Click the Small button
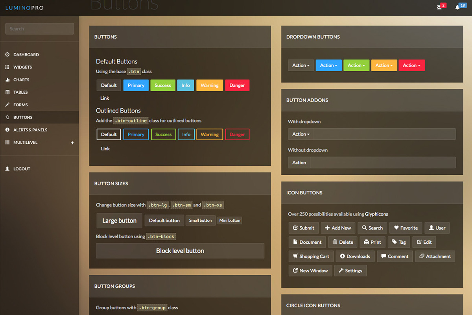 [201, 220]
